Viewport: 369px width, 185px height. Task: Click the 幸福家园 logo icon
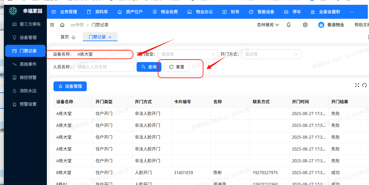[x=13, y=11]
